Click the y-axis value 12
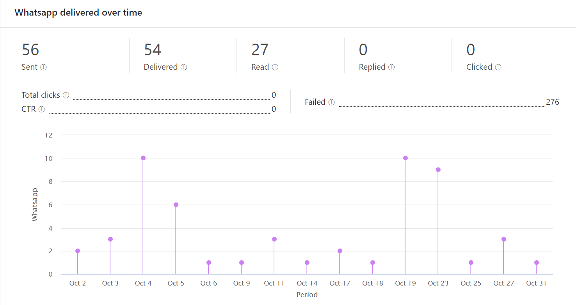Viewport: 576px width, 305px height. pos(49,135)
